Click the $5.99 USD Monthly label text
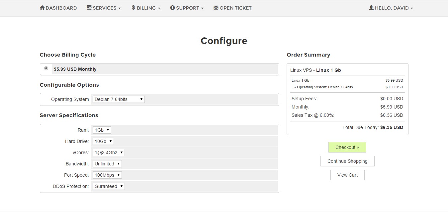 coord(75,69)
